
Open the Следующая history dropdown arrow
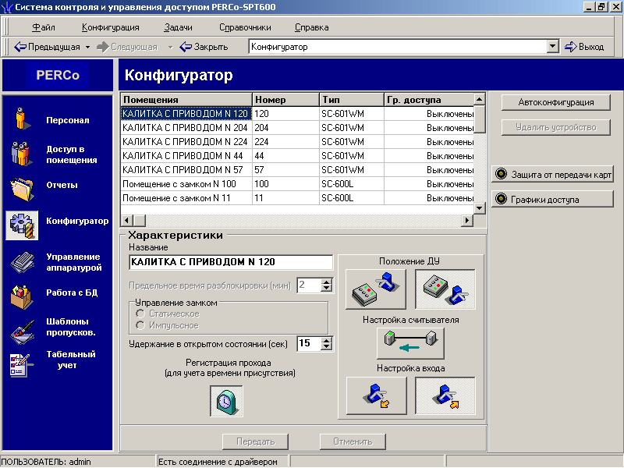coord(170,47)
